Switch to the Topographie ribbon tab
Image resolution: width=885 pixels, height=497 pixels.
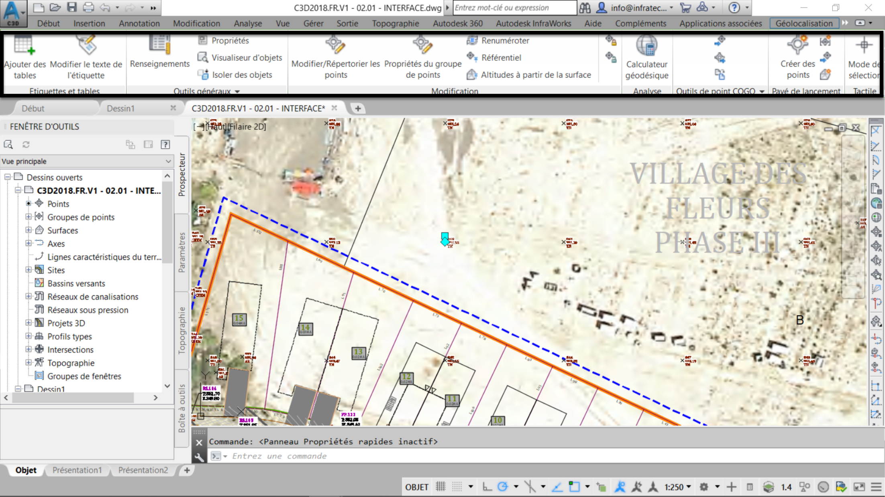pyautogui.click(x=395, y=23)
